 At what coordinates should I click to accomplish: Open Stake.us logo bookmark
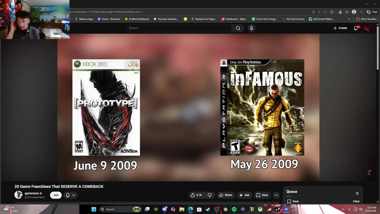click(84, 19)
